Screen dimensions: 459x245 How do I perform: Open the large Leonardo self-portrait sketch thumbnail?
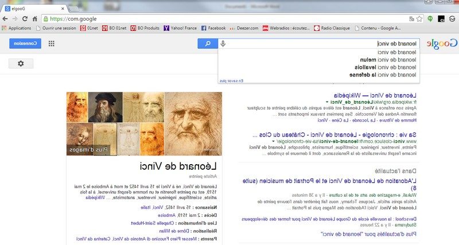click(x=193, y=123)
